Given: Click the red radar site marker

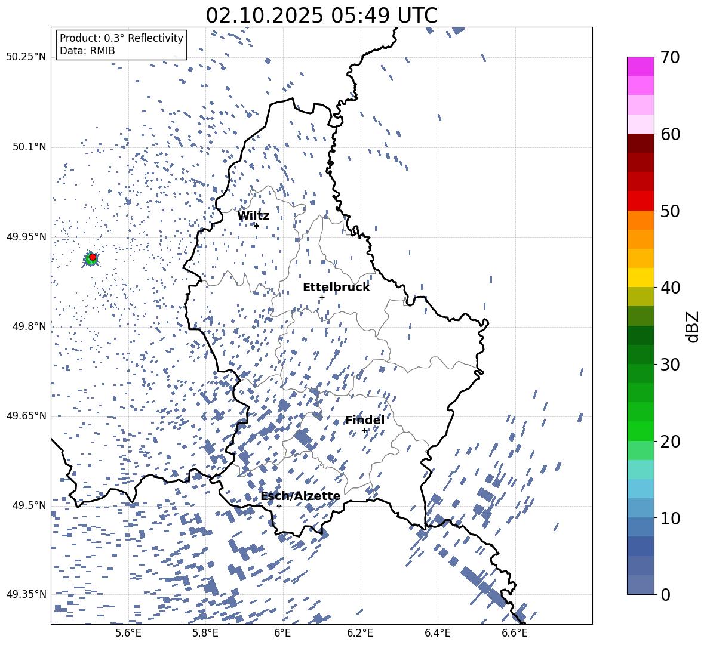Looking at the screenshot, I should [x=93, y=257].
